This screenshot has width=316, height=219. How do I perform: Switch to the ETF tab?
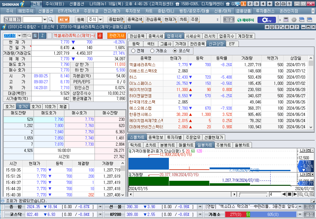[232, 44]
